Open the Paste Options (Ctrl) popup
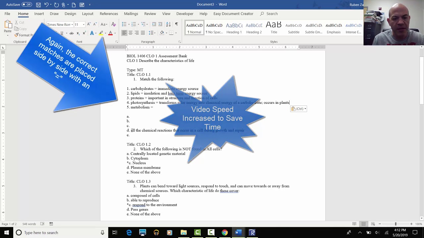The height and width of the screenshot is (238, 424). (298, 109)
